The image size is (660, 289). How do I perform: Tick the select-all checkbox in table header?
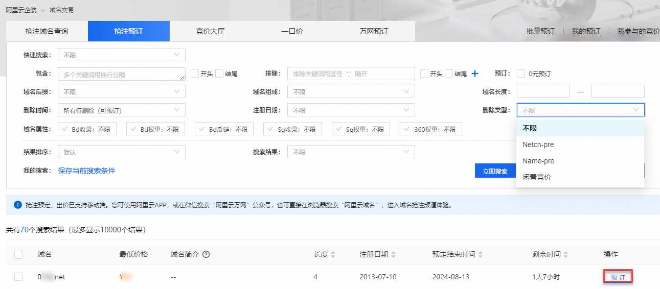tap(18, 254)
